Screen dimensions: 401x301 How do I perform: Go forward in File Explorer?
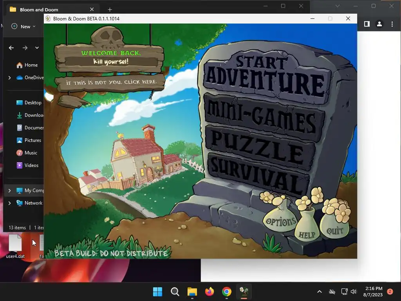[25, 48]
